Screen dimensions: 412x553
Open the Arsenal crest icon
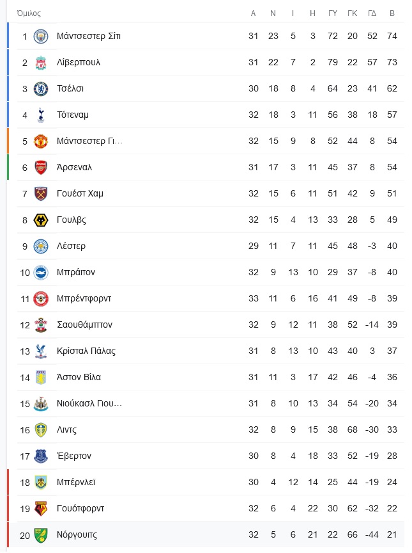(x=41, y=168)
